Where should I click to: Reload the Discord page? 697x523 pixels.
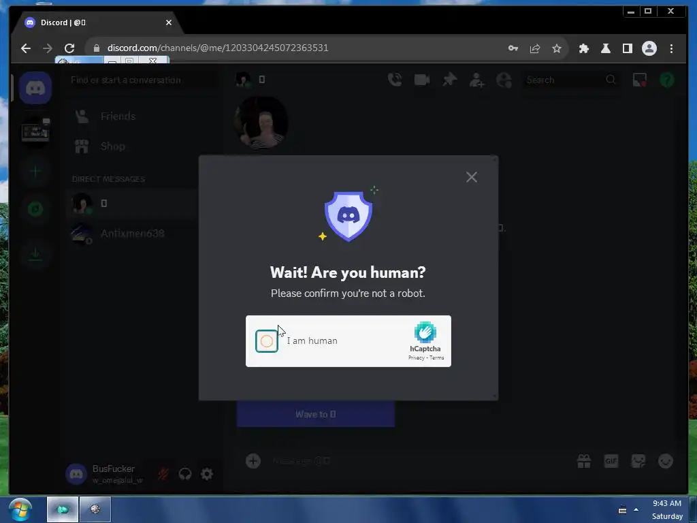pyautogui.click(x=69, y=48)
